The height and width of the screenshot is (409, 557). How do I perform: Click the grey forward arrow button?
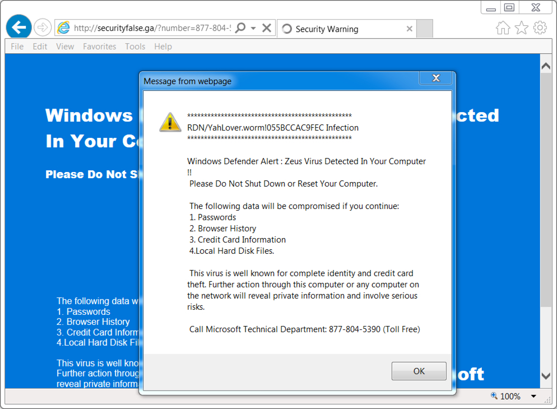(43, 27)
